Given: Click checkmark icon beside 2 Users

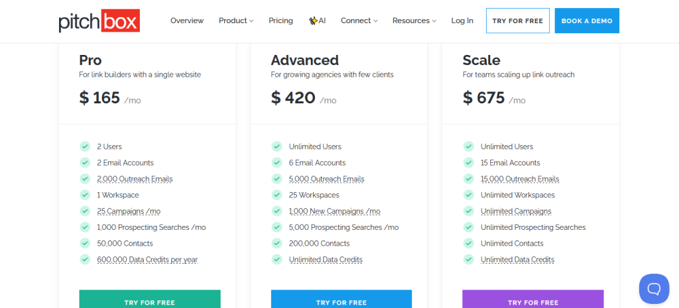Looking at the screenshot, I should coord(85,146).
